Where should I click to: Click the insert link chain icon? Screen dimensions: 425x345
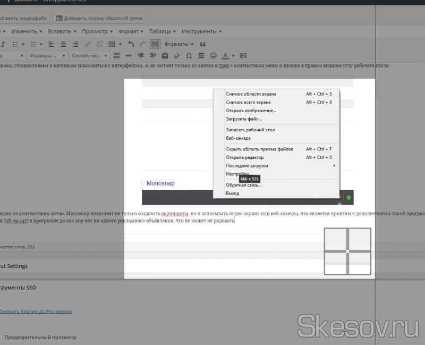pyautogui.click(x=88, y=44)
